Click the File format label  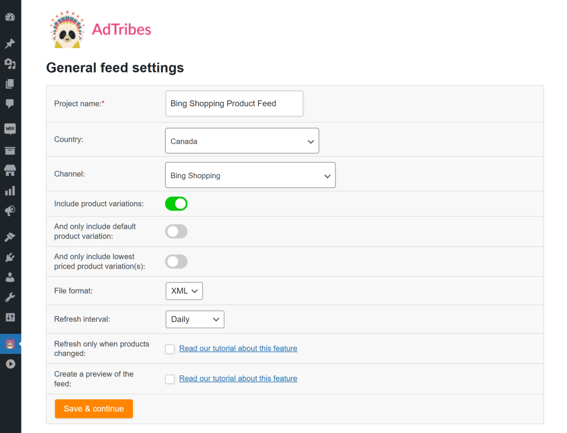74,291
